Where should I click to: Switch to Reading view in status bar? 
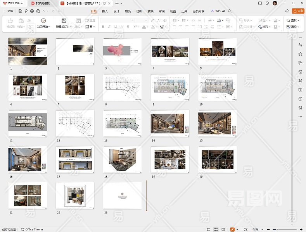[x=223, y=229]
